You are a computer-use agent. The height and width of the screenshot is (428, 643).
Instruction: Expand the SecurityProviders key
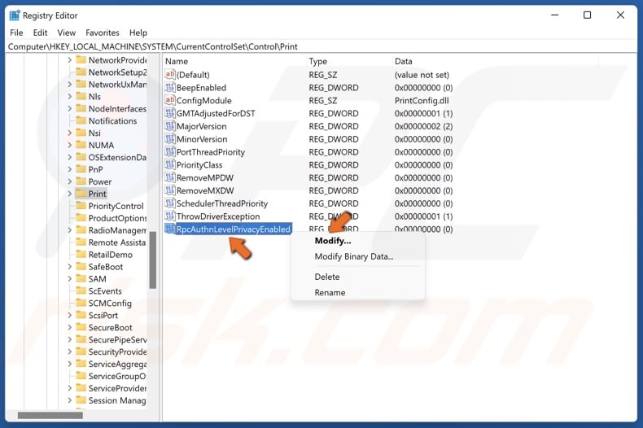(x=69, y=352)
